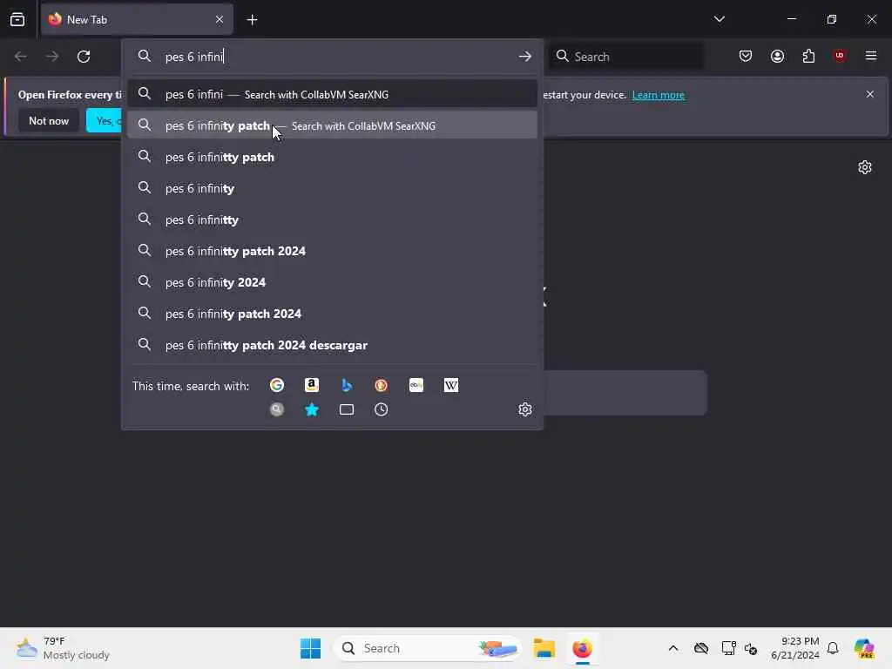Open uBlock Origin extension
Screen dimensions: 892x669
click(x=840, y=56)
